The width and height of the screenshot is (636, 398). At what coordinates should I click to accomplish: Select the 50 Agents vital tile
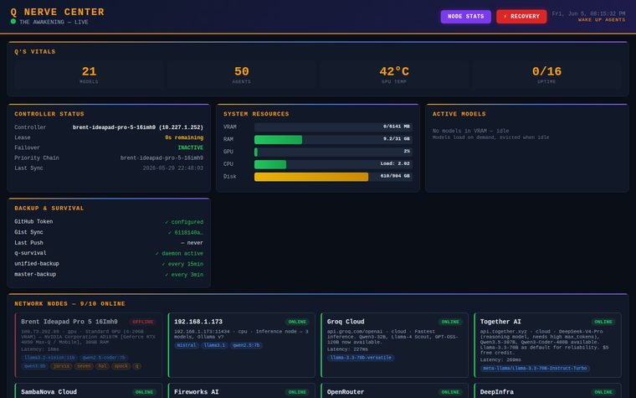(x=241, y=75)
